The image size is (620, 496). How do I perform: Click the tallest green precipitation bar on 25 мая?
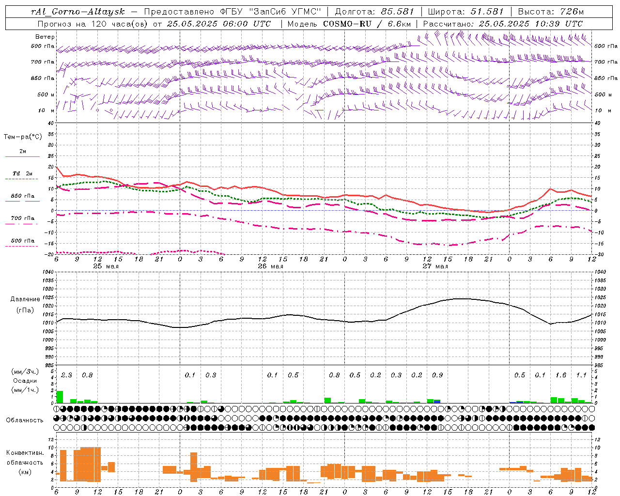[60, 397]
